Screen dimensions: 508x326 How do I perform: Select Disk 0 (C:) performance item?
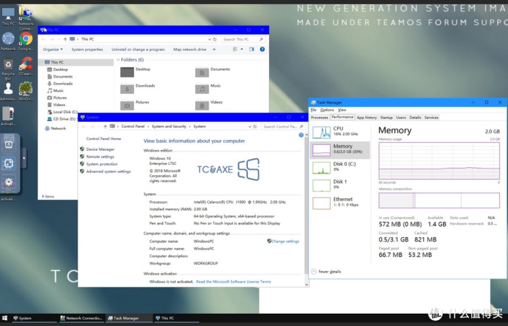(x=339, y=168)
